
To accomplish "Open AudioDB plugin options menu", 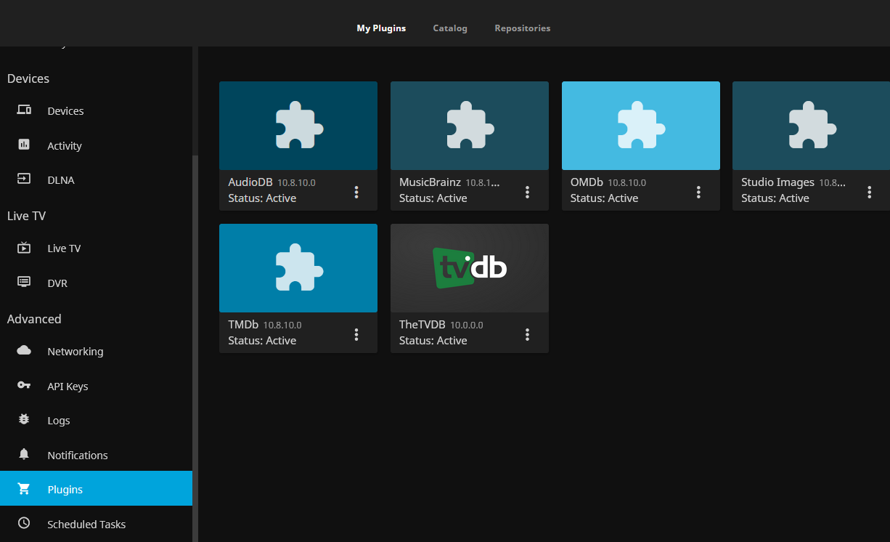I will click(356, 192).
